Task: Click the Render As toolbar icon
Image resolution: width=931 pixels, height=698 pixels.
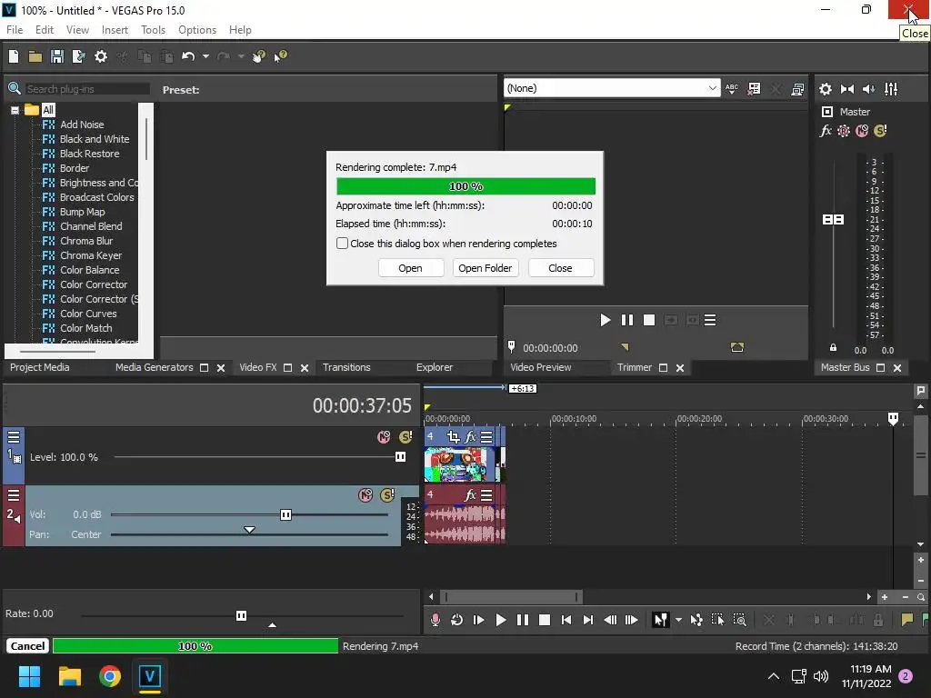Action: tap(78, 56)
